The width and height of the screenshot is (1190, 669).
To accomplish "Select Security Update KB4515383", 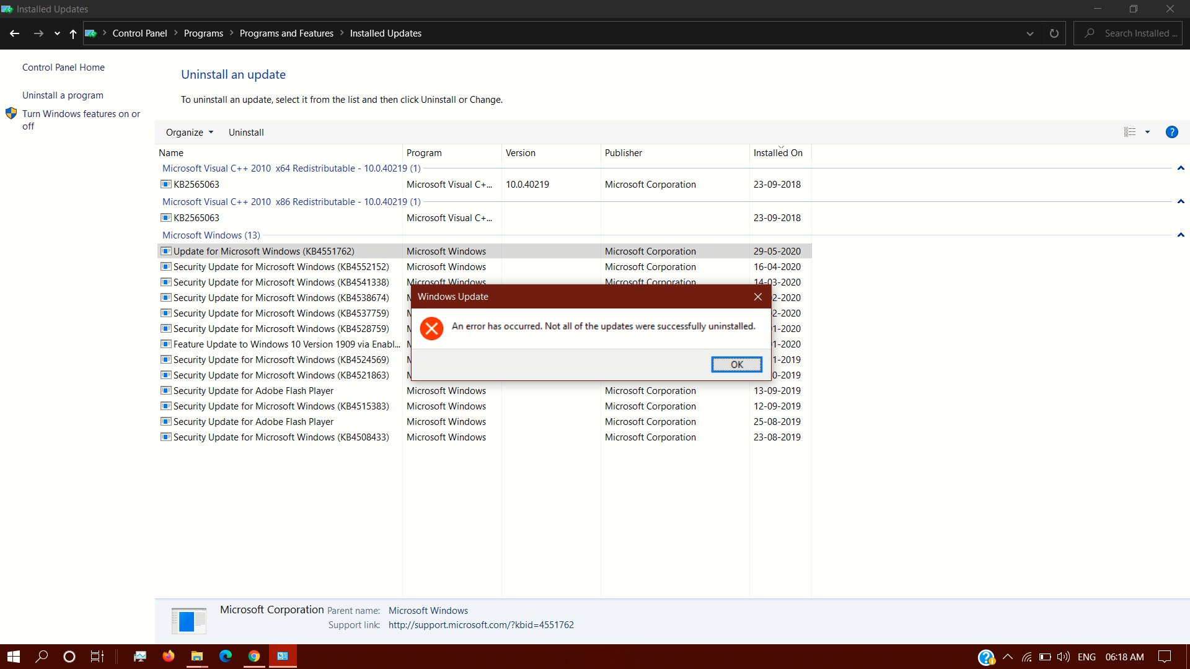I will [484, 406].
